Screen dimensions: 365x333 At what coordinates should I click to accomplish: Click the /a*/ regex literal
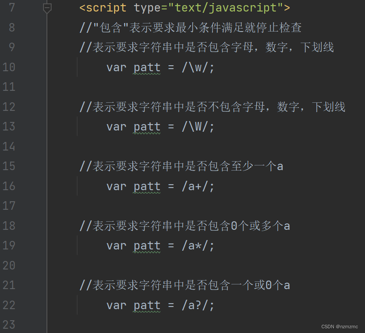tap(194, 246)
